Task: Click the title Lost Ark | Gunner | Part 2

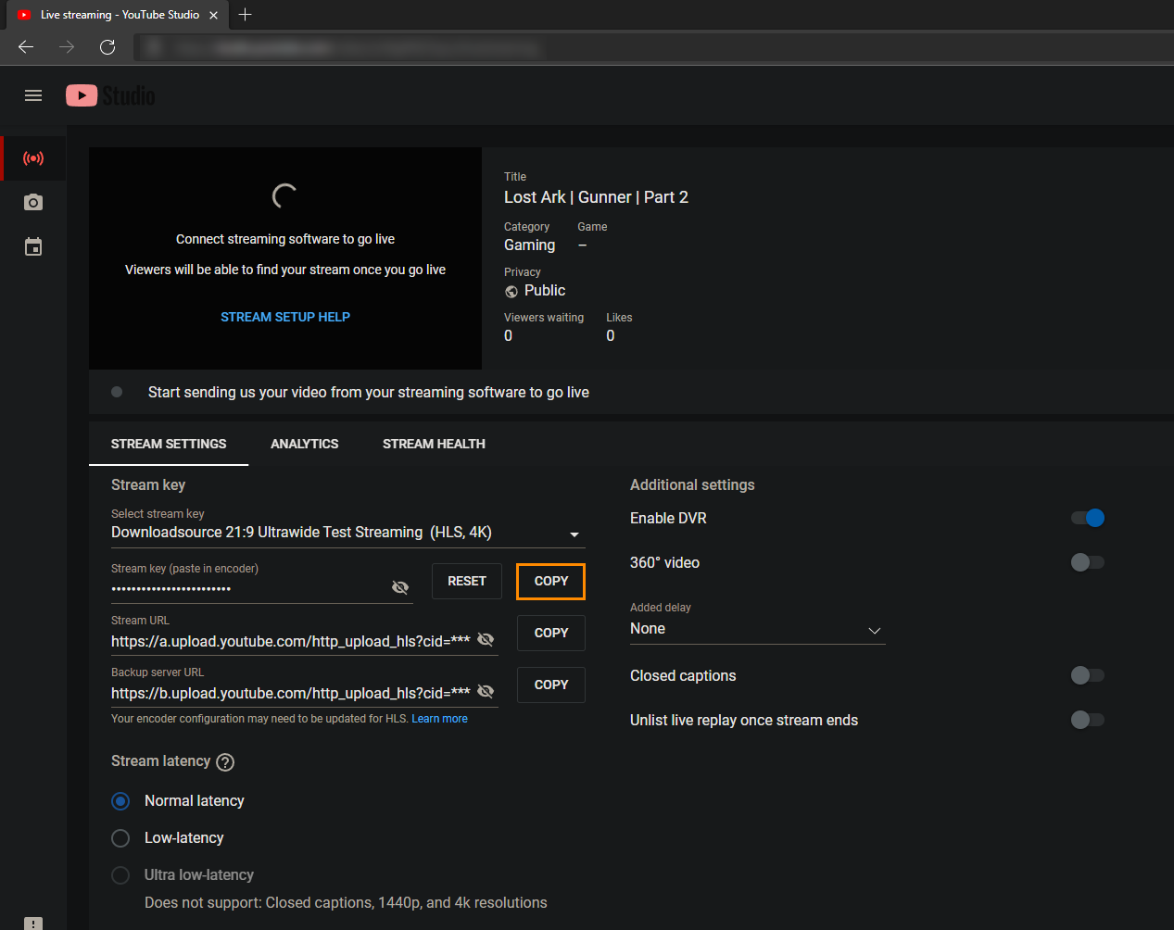Action: click(x=596, y=197)
